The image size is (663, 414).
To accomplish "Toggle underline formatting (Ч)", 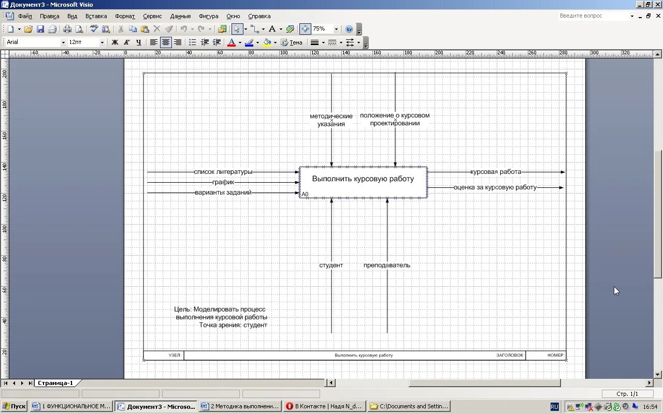I will tap(139, 42).
